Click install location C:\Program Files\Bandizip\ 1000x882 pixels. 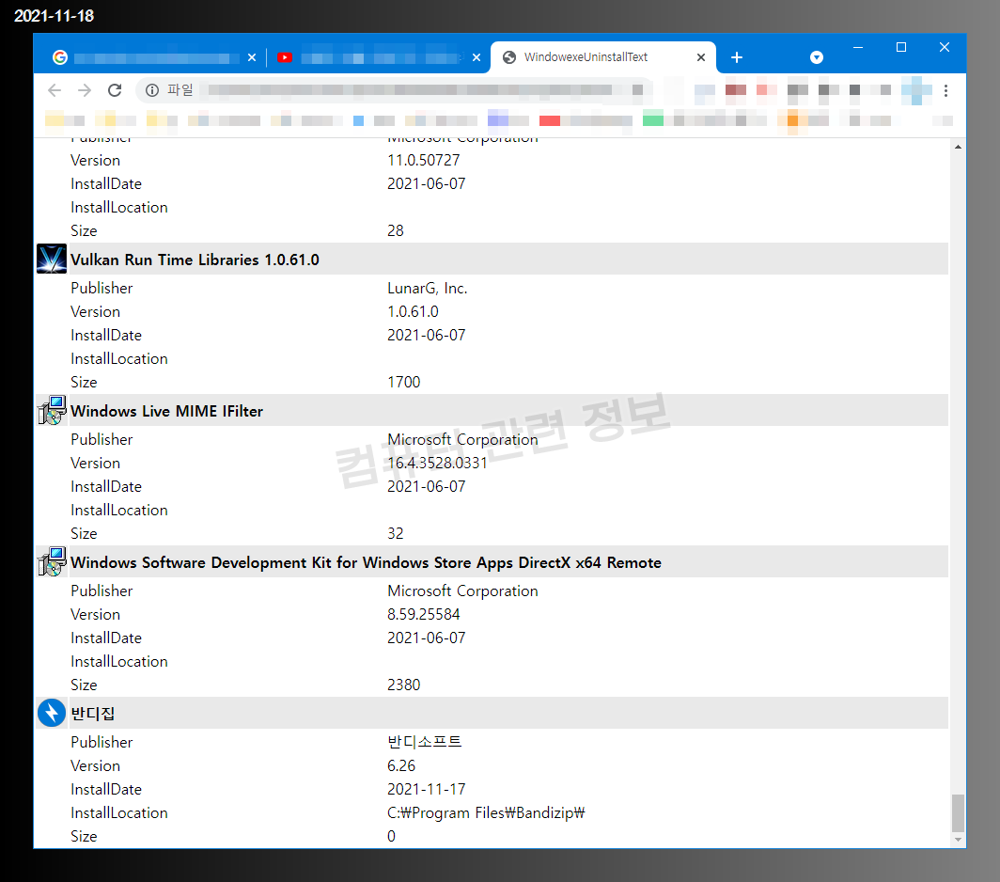[486, 812]
